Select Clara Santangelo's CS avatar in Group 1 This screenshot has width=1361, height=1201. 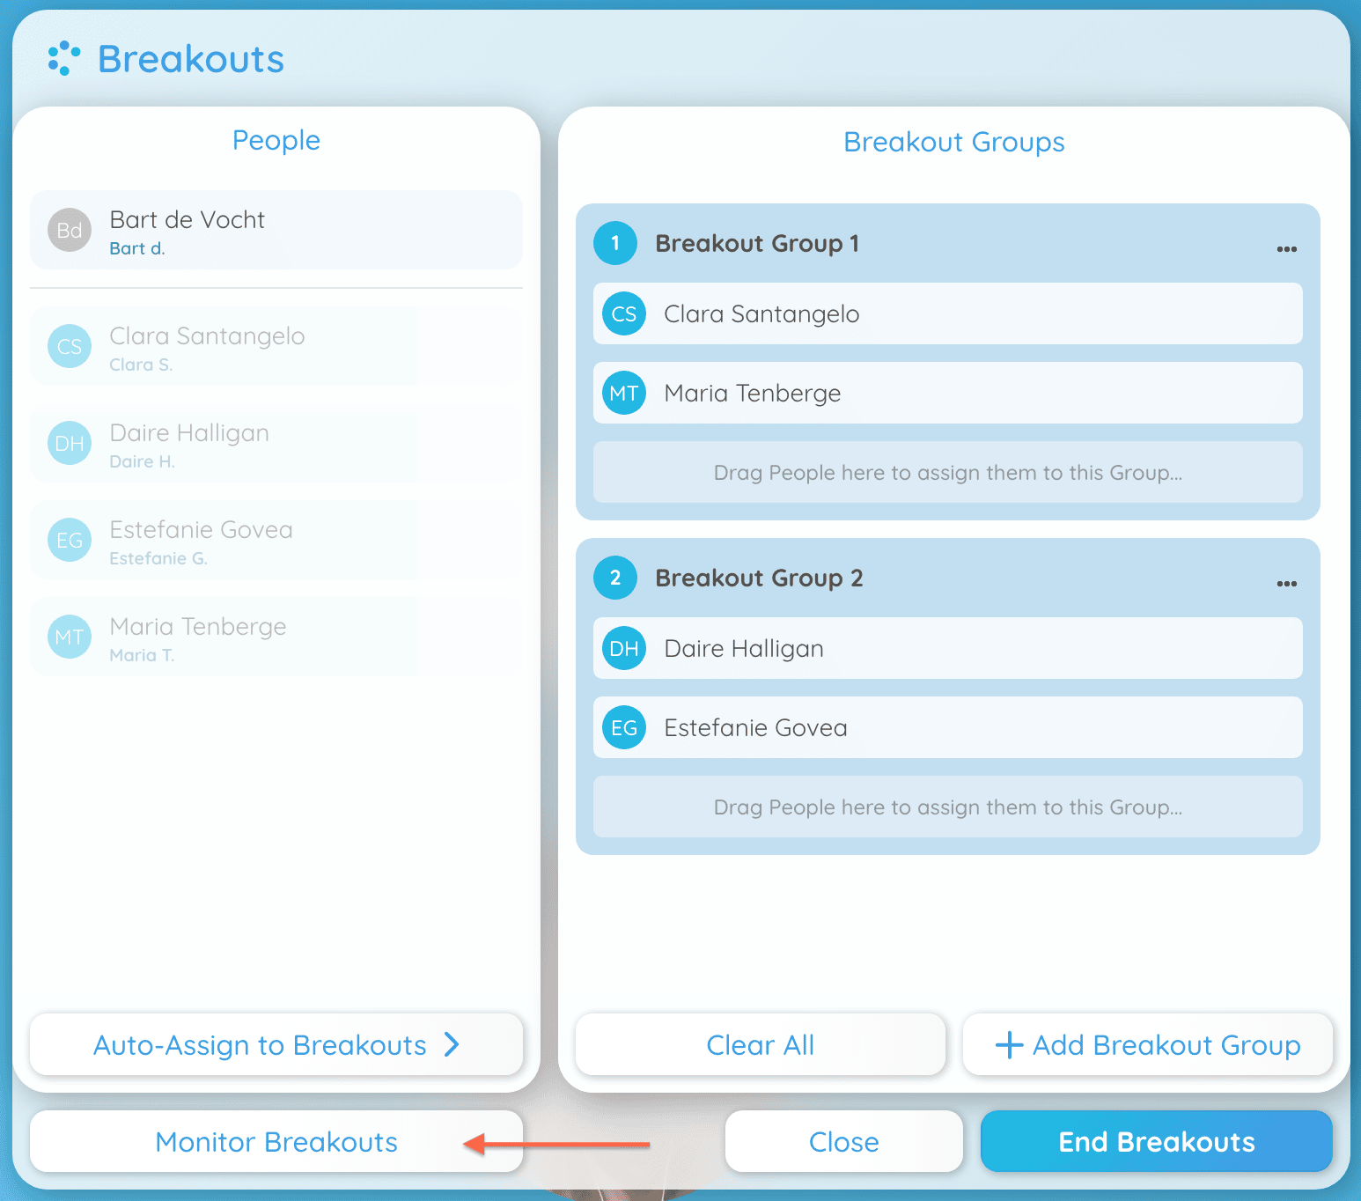point(623,313)
